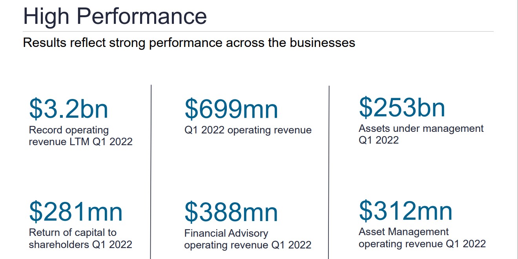Image resolution: width=518 pixels, height=259 pixels.
Task: Click the word "businesses" in the subtitle
Action: [322, 43]
